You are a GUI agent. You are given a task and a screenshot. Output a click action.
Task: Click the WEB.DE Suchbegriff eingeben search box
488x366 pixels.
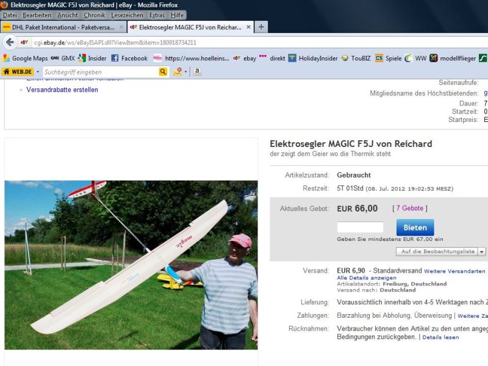point(101,72)
